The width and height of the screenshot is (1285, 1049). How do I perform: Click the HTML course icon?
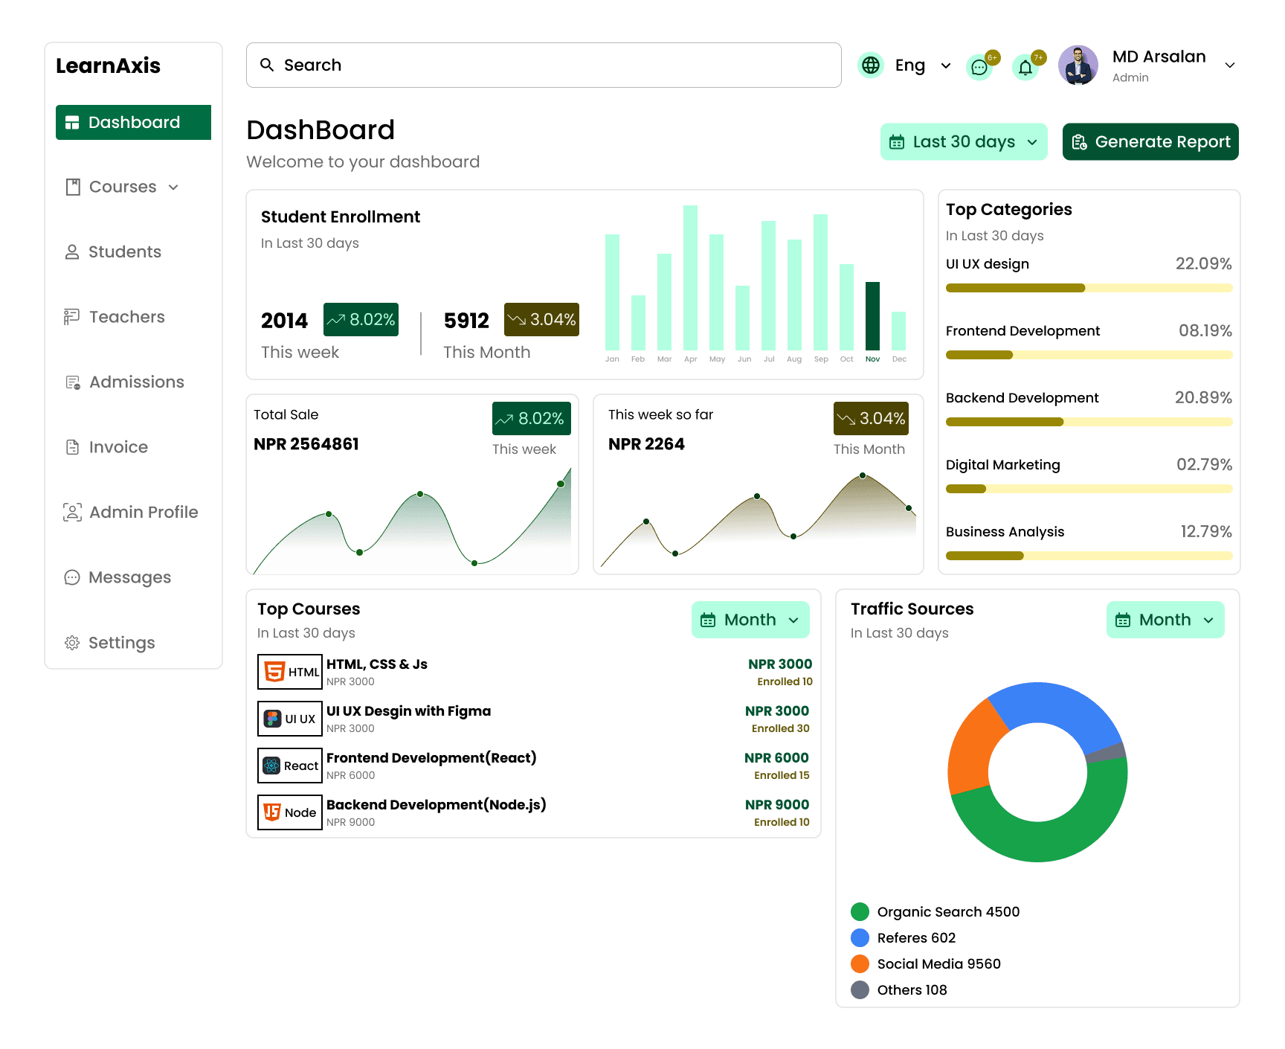290,672
